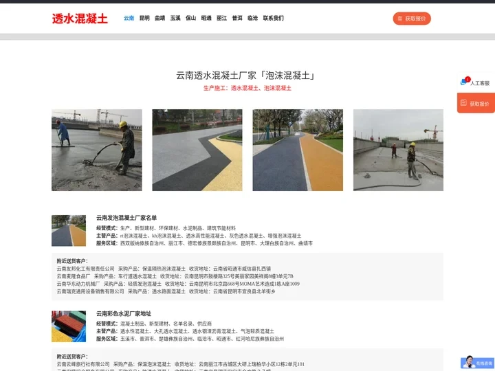Open the gray-black-yellow pavement photo
This screenshot has height=371, width=495.
coord(197,150)
